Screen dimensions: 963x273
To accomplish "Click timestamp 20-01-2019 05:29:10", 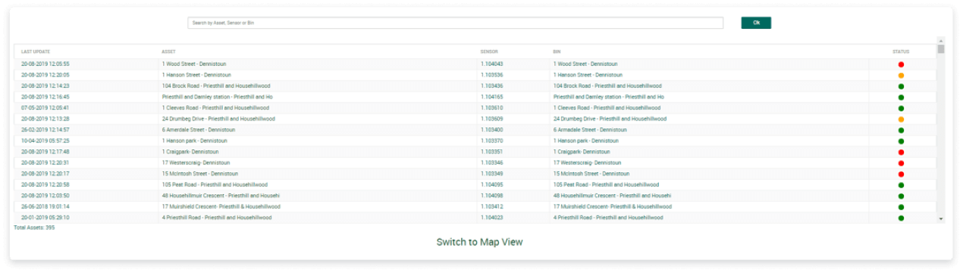I will coord(45,218).
